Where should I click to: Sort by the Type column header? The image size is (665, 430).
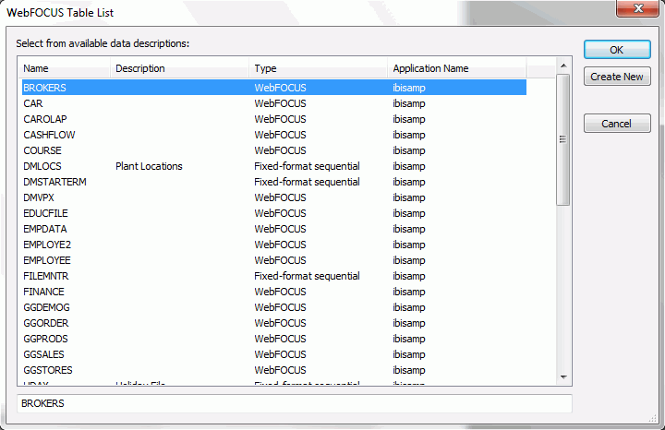tap(319, 68)
